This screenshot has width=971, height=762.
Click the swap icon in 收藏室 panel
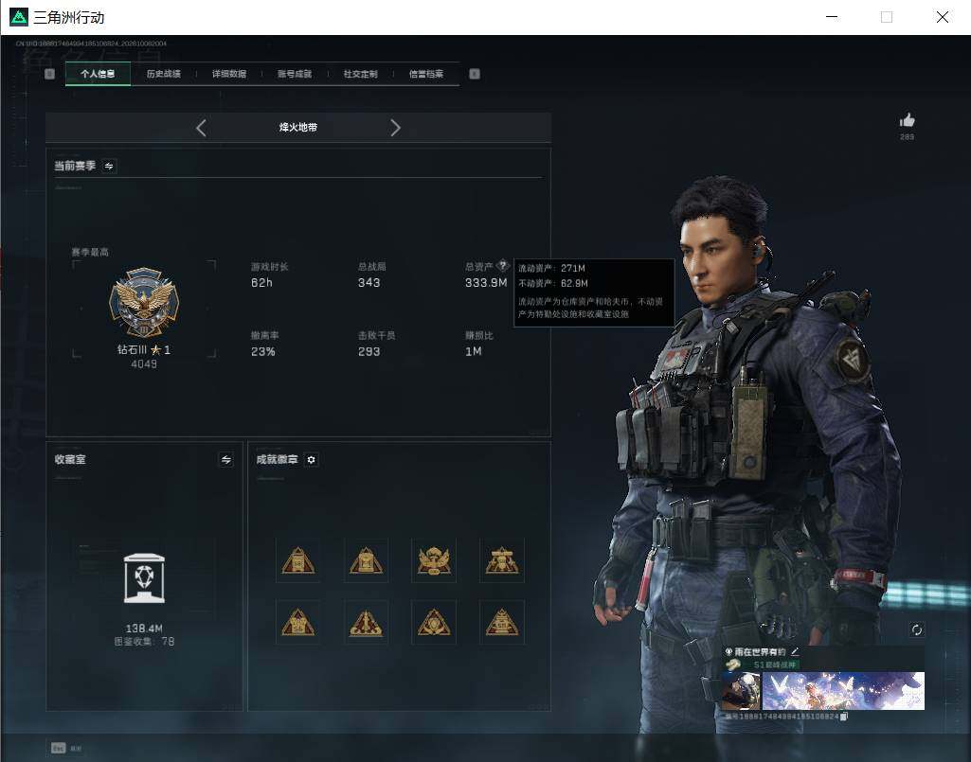226,460
